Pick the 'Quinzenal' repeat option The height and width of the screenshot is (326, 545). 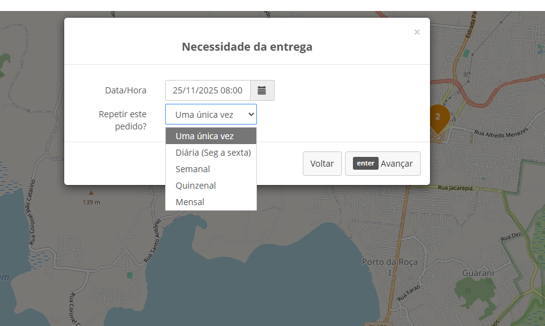(x=211, y=186)
